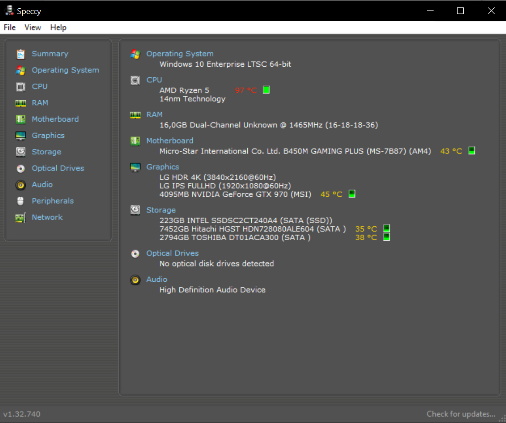Open the File menu
506x423 pixels.
point(10,27)
